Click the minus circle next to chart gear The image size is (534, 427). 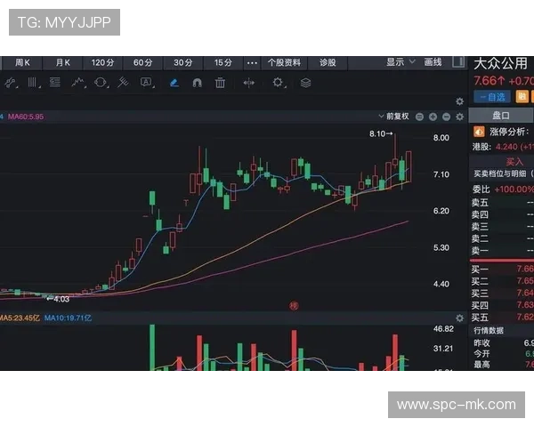pyautogui.click(x=446, y=117)
